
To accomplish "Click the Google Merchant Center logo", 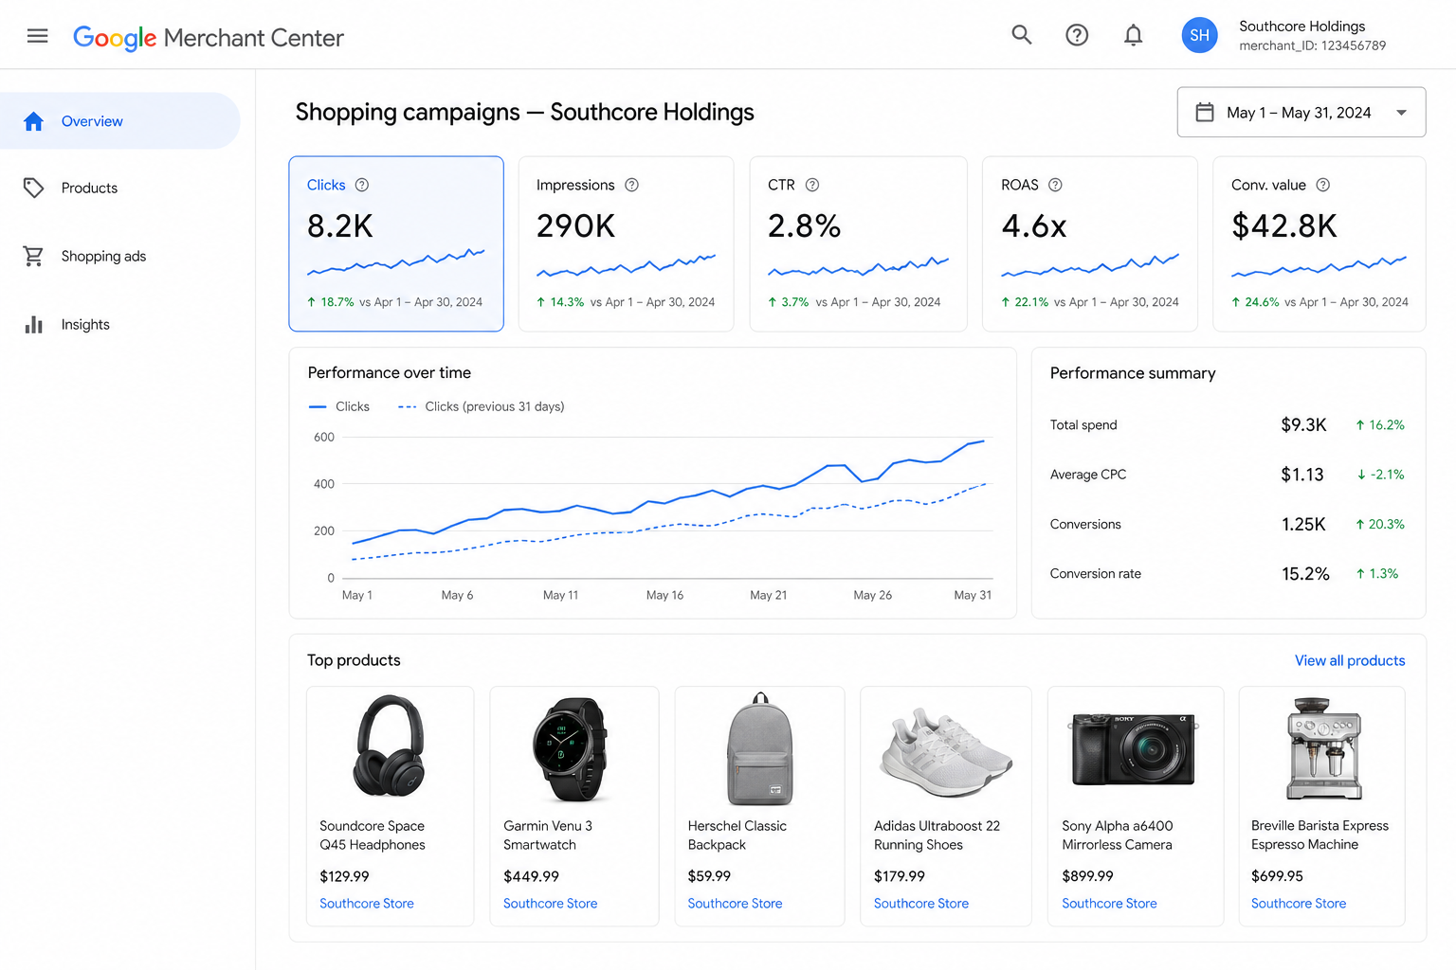I will 209,38.
